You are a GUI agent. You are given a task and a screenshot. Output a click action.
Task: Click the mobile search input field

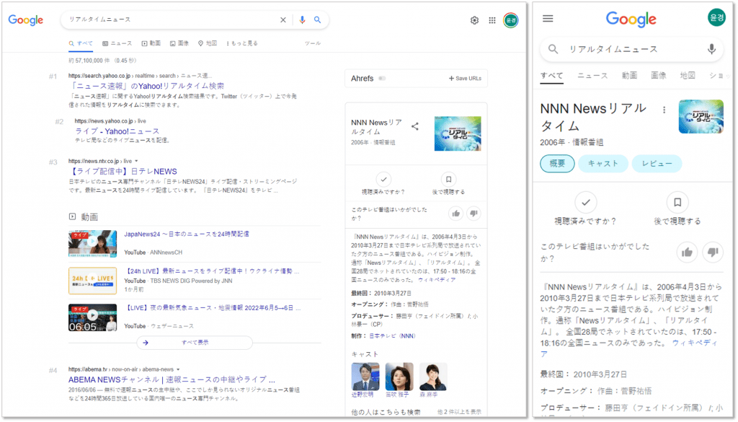631,49
